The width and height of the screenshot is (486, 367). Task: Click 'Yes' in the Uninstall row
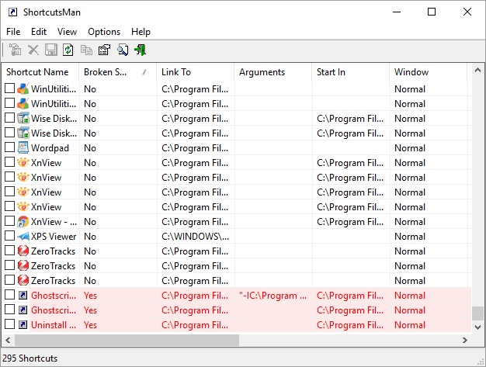[x=91, y=325]
